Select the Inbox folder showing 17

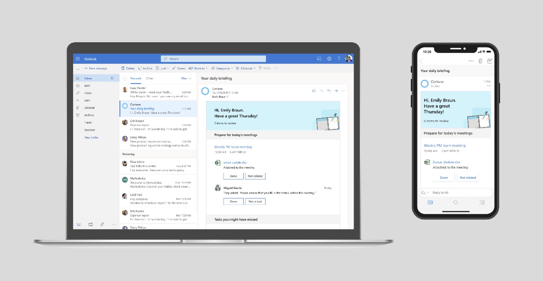96,78
